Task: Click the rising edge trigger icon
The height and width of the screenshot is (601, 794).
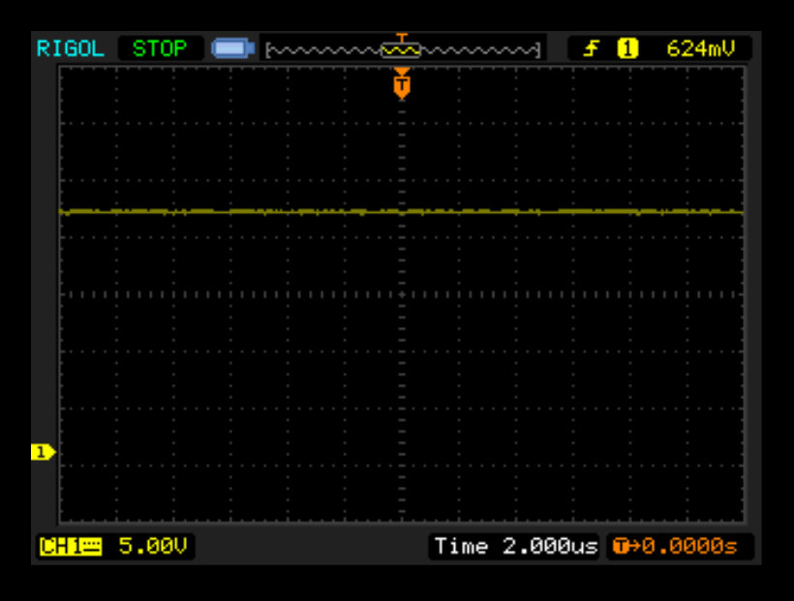Action: point(590,48)
